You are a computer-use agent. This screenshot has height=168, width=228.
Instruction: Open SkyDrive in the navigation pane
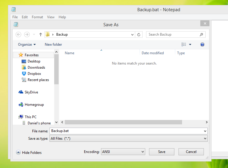(x=31, y=92)
